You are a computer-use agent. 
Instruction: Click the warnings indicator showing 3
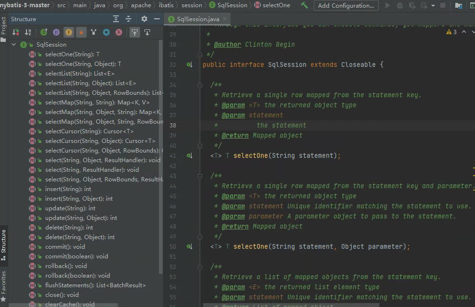(x=451, y=32)
